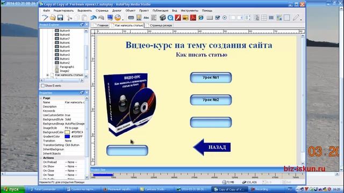This screenshot has height=193, width=344.
Task: Insert a new Button object from toolbar
Action: pos(131,18)
